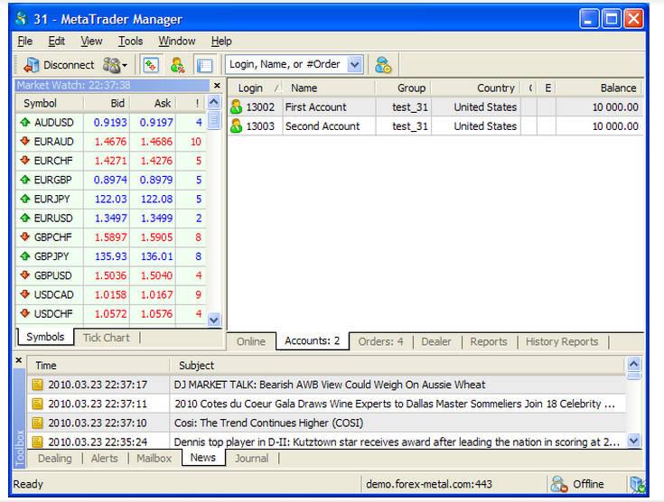Click the Market Watch scrollbar up arrow
The height and width of the screenshot is (502, 664).
tap(214, 102)
